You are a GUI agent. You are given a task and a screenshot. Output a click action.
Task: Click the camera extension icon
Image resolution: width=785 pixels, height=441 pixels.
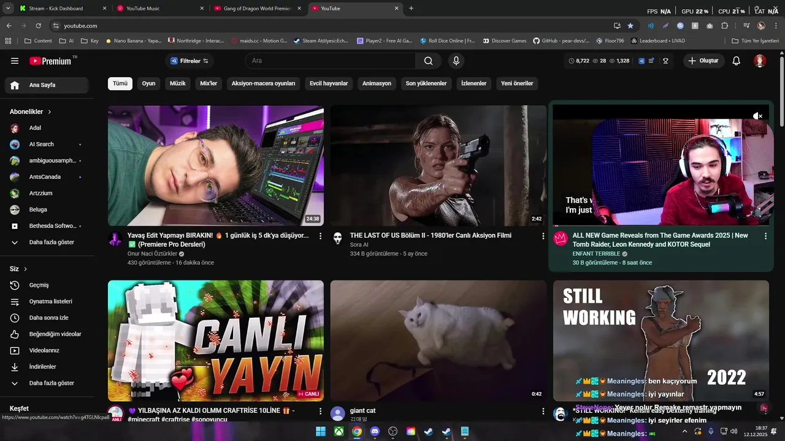[710, 26]
